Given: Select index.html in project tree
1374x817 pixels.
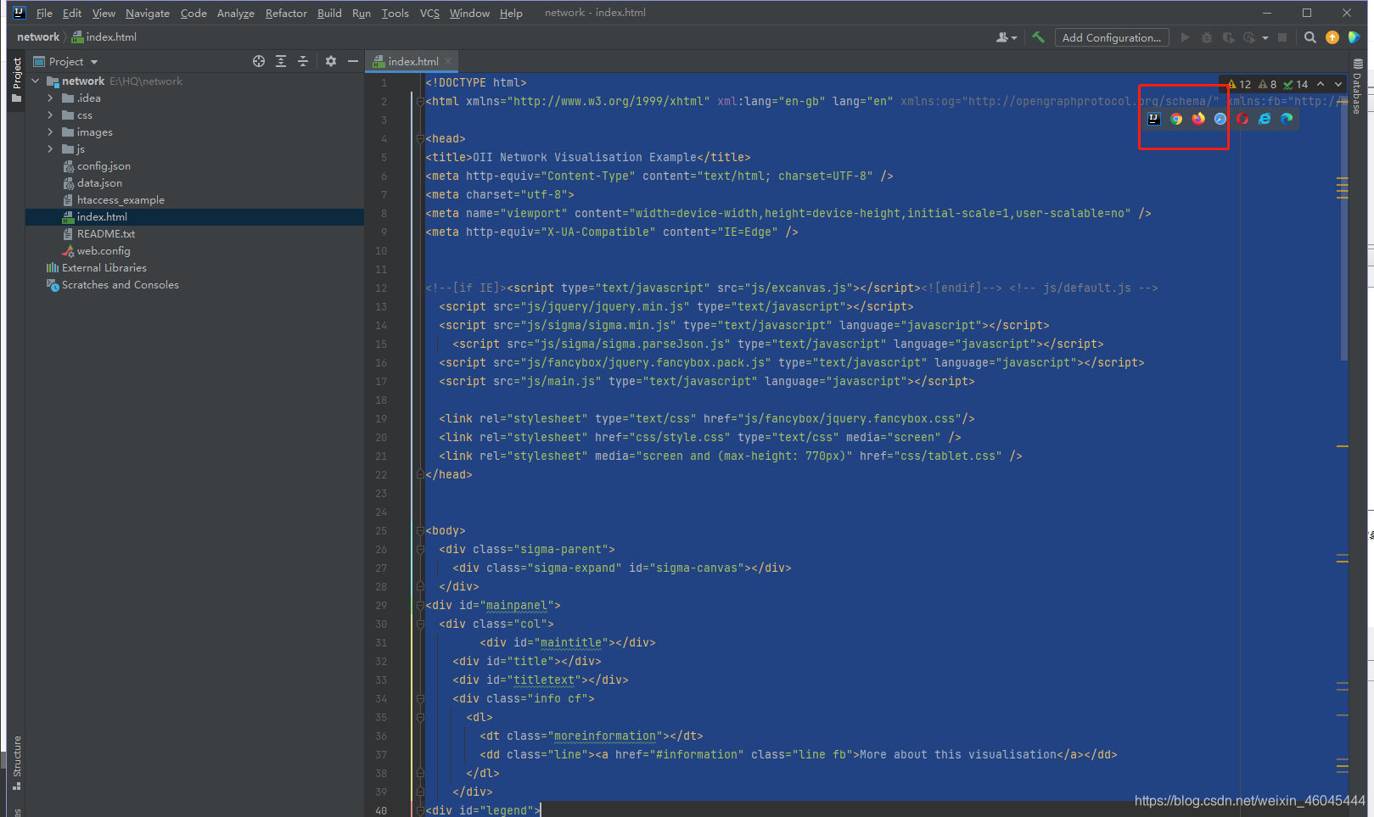Looking at the screenshot, I should 102,217.
